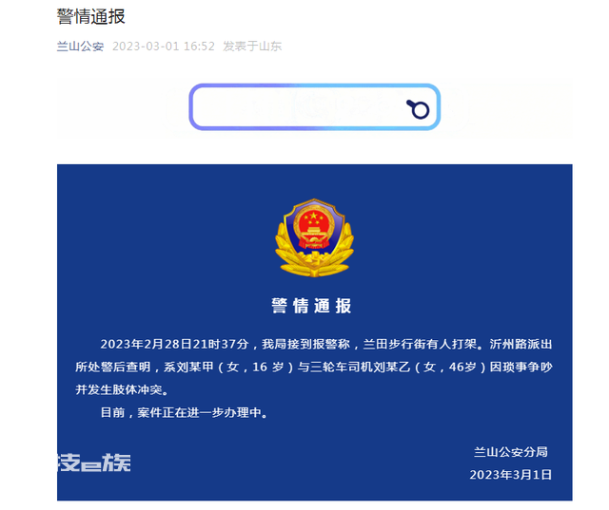This screenshot has height=510, width=609.
Task: Select the top article title 警情通报
Action: coord(91,17)
